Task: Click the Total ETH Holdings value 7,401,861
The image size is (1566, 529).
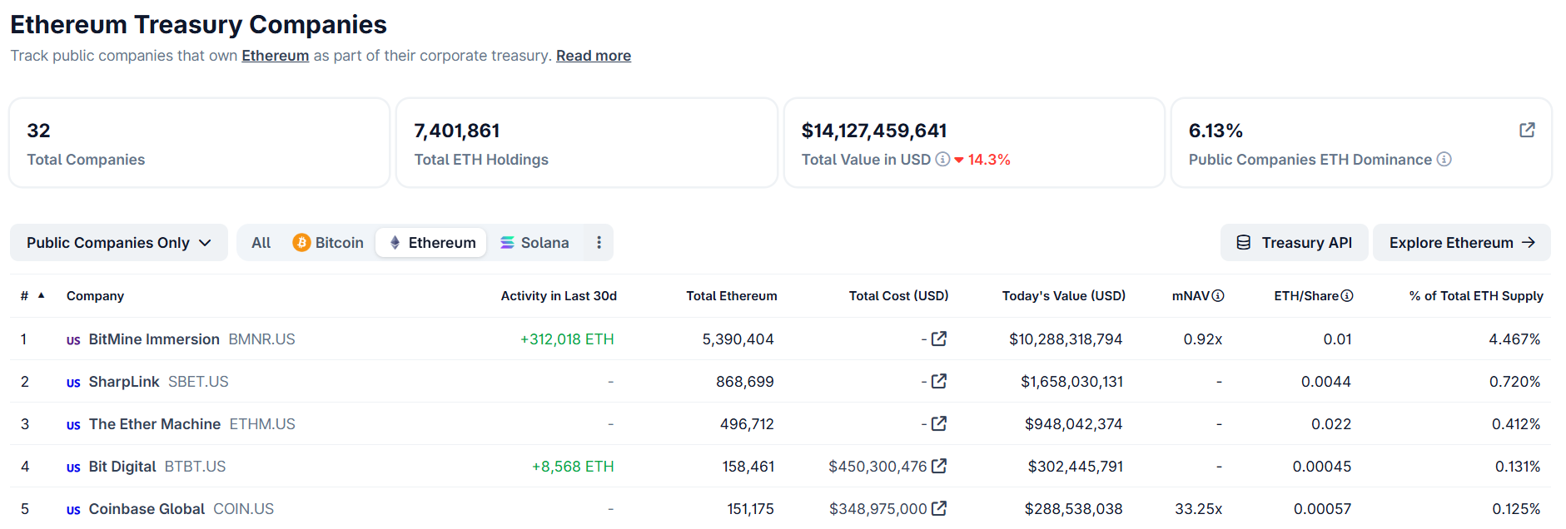Action: tap(457, 131)
